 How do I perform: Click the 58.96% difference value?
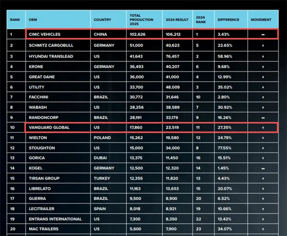(x=225, y=56)
